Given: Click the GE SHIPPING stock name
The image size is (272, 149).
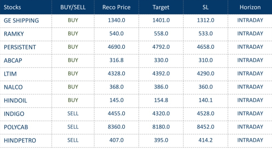Looking at the screenshot, I should coord(21,21).
